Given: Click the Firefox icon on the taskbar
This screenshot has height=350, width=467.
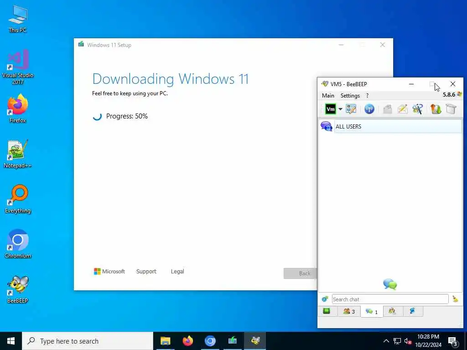Looking at the screenshot, I should 187,341.
